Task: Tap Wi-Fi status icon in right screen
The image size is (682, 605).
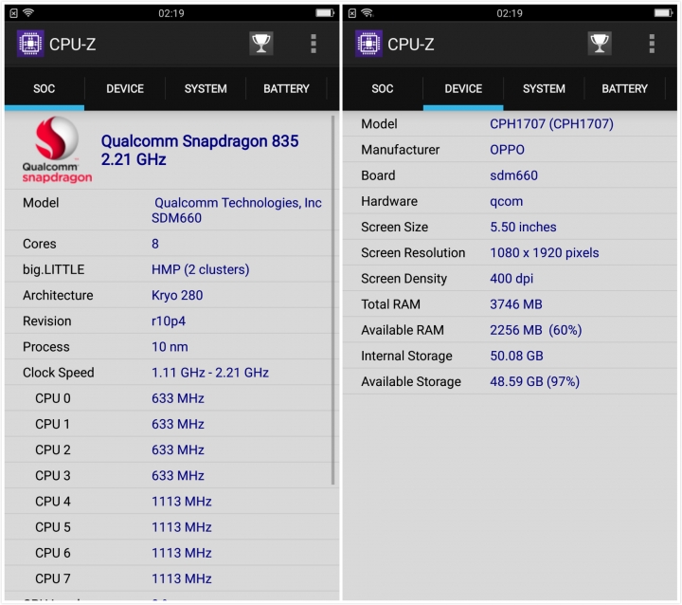Action: point(368,12)
